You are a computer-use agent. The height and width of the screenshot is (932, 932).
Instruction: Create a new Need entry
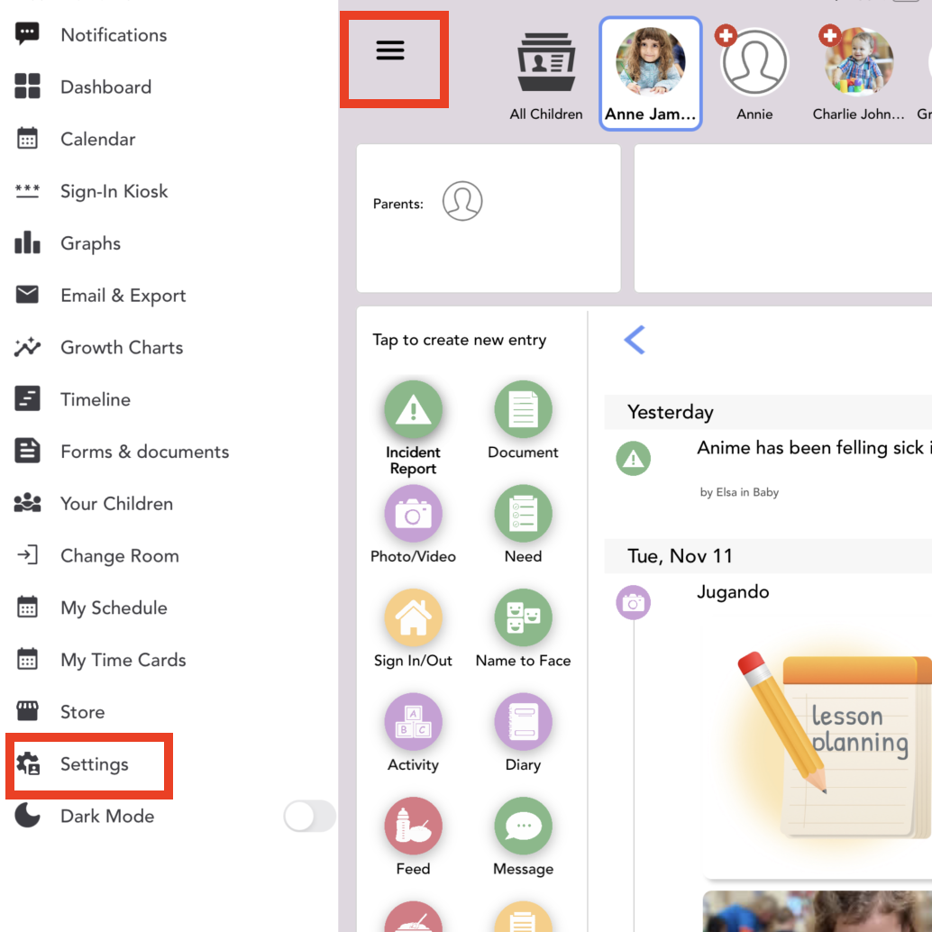pos(523,525)
